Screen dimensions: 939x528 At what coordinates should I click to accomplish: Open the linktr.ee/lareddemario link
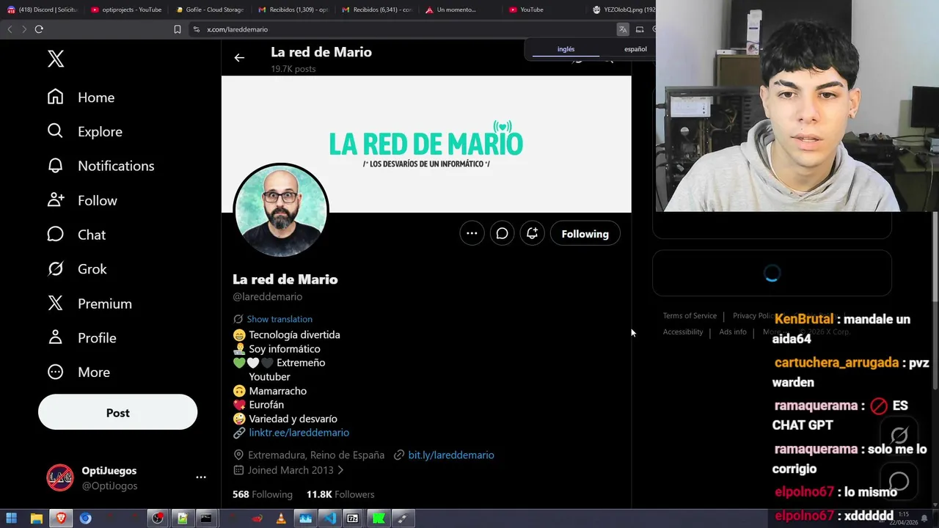299,433
